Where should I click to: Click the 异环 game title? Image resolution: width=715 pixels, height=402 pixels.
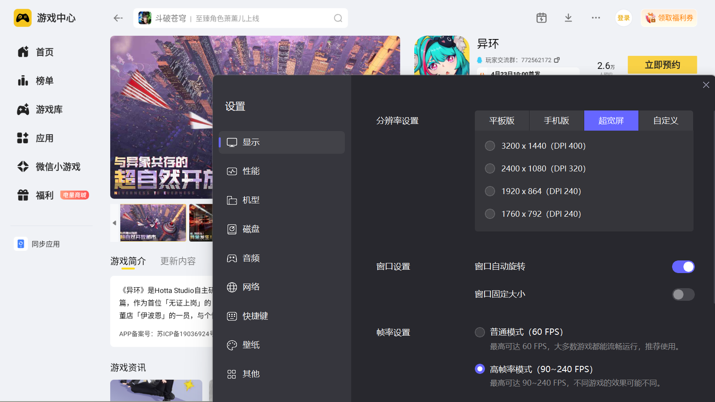(488, 44)
